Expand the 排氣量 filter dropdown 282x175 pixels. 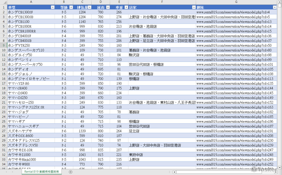pyautogui.click(x=89, y=8)
